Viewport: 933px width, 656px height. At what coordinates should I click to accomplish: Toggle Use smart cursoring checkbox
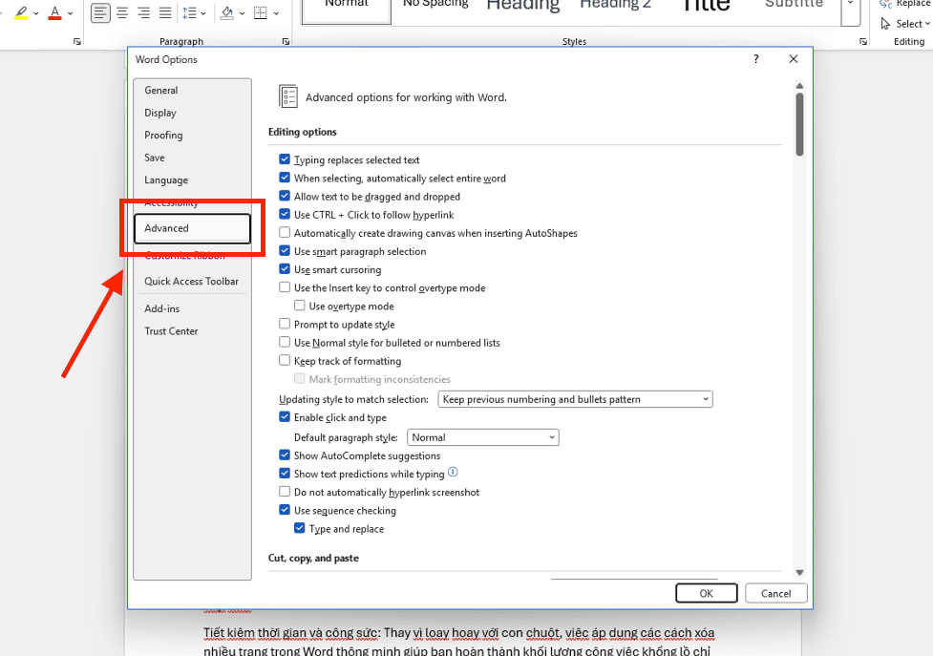[x=285, y=269]
